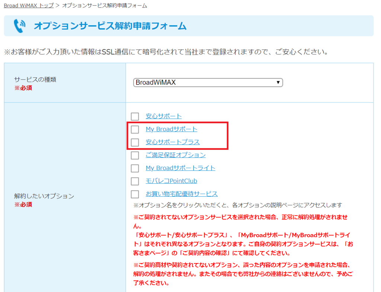Visit the My Broadサポートライト link

coord(180,168)
